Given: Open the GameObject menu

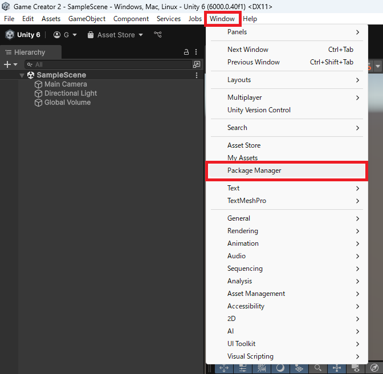Looking at the screenshot, I should tap(87, 19).
